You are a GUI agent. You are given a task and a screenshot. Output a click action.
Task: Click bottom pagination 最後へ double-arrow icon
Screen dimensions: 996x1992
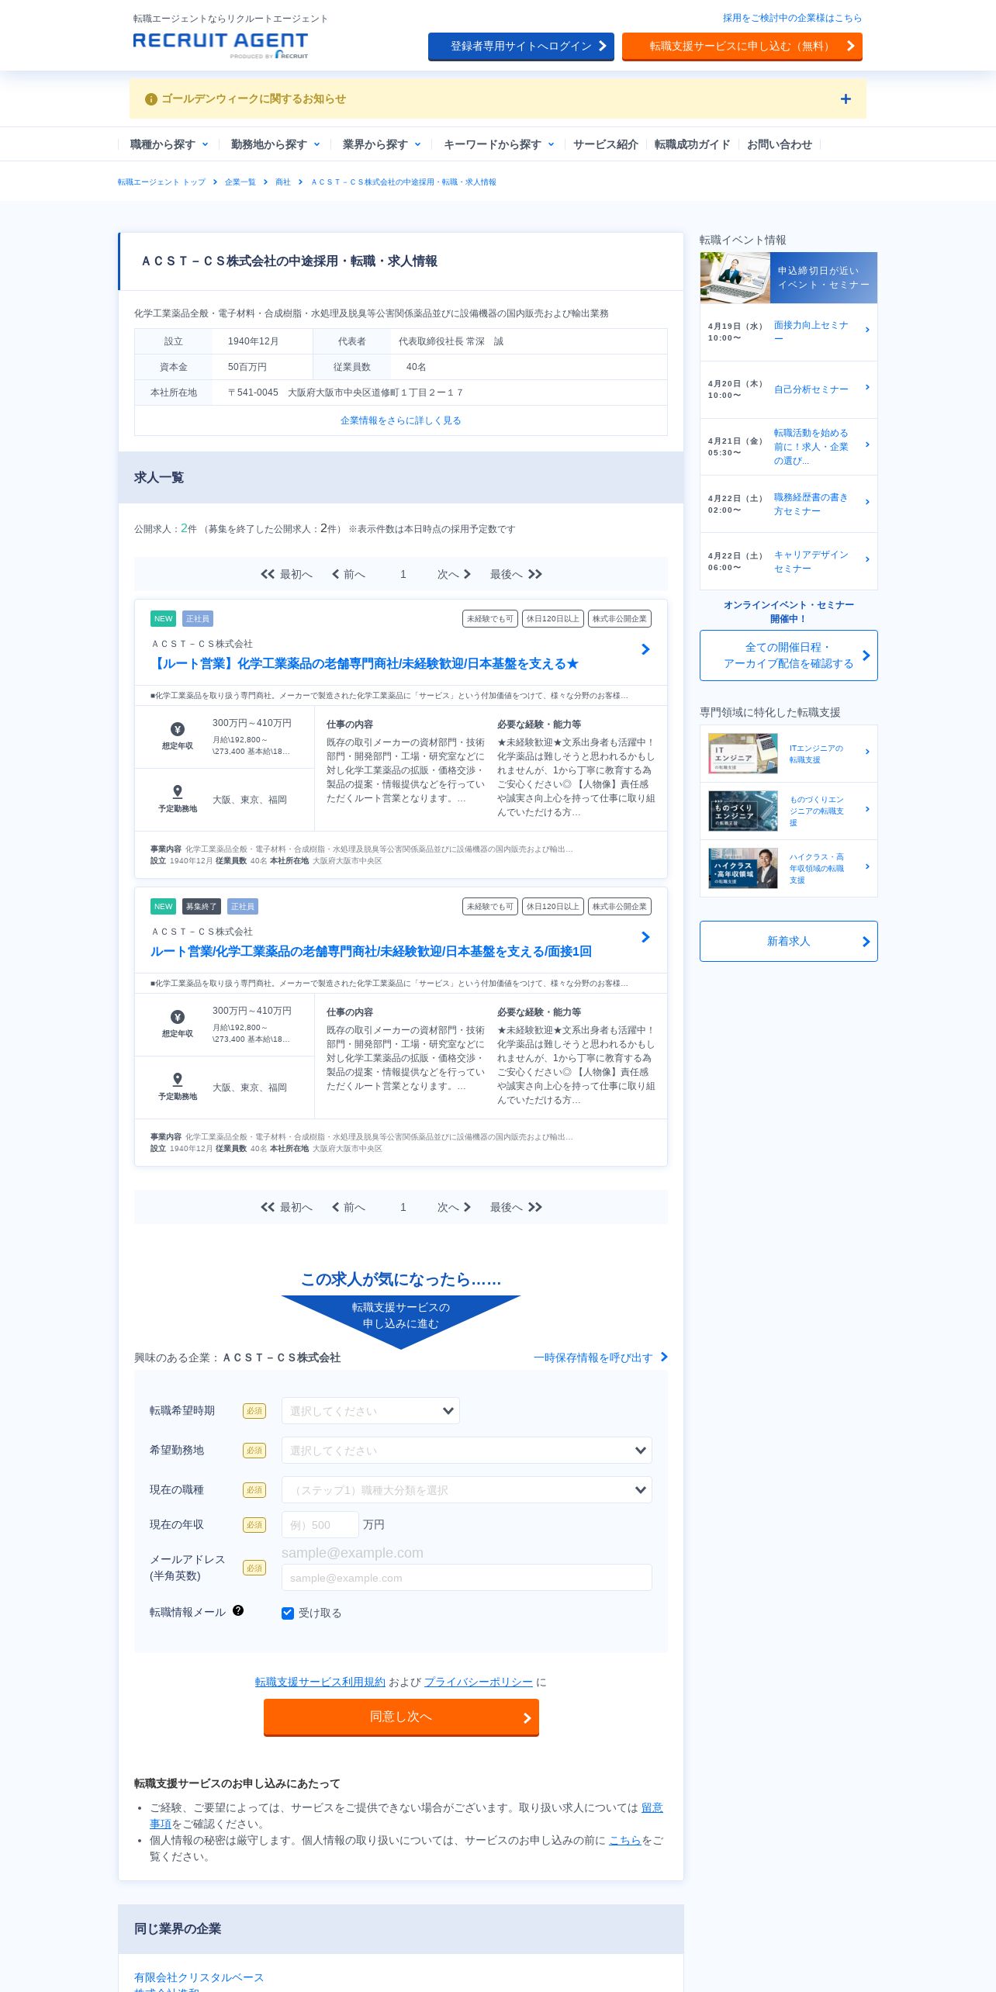(x=535, y=1207)
